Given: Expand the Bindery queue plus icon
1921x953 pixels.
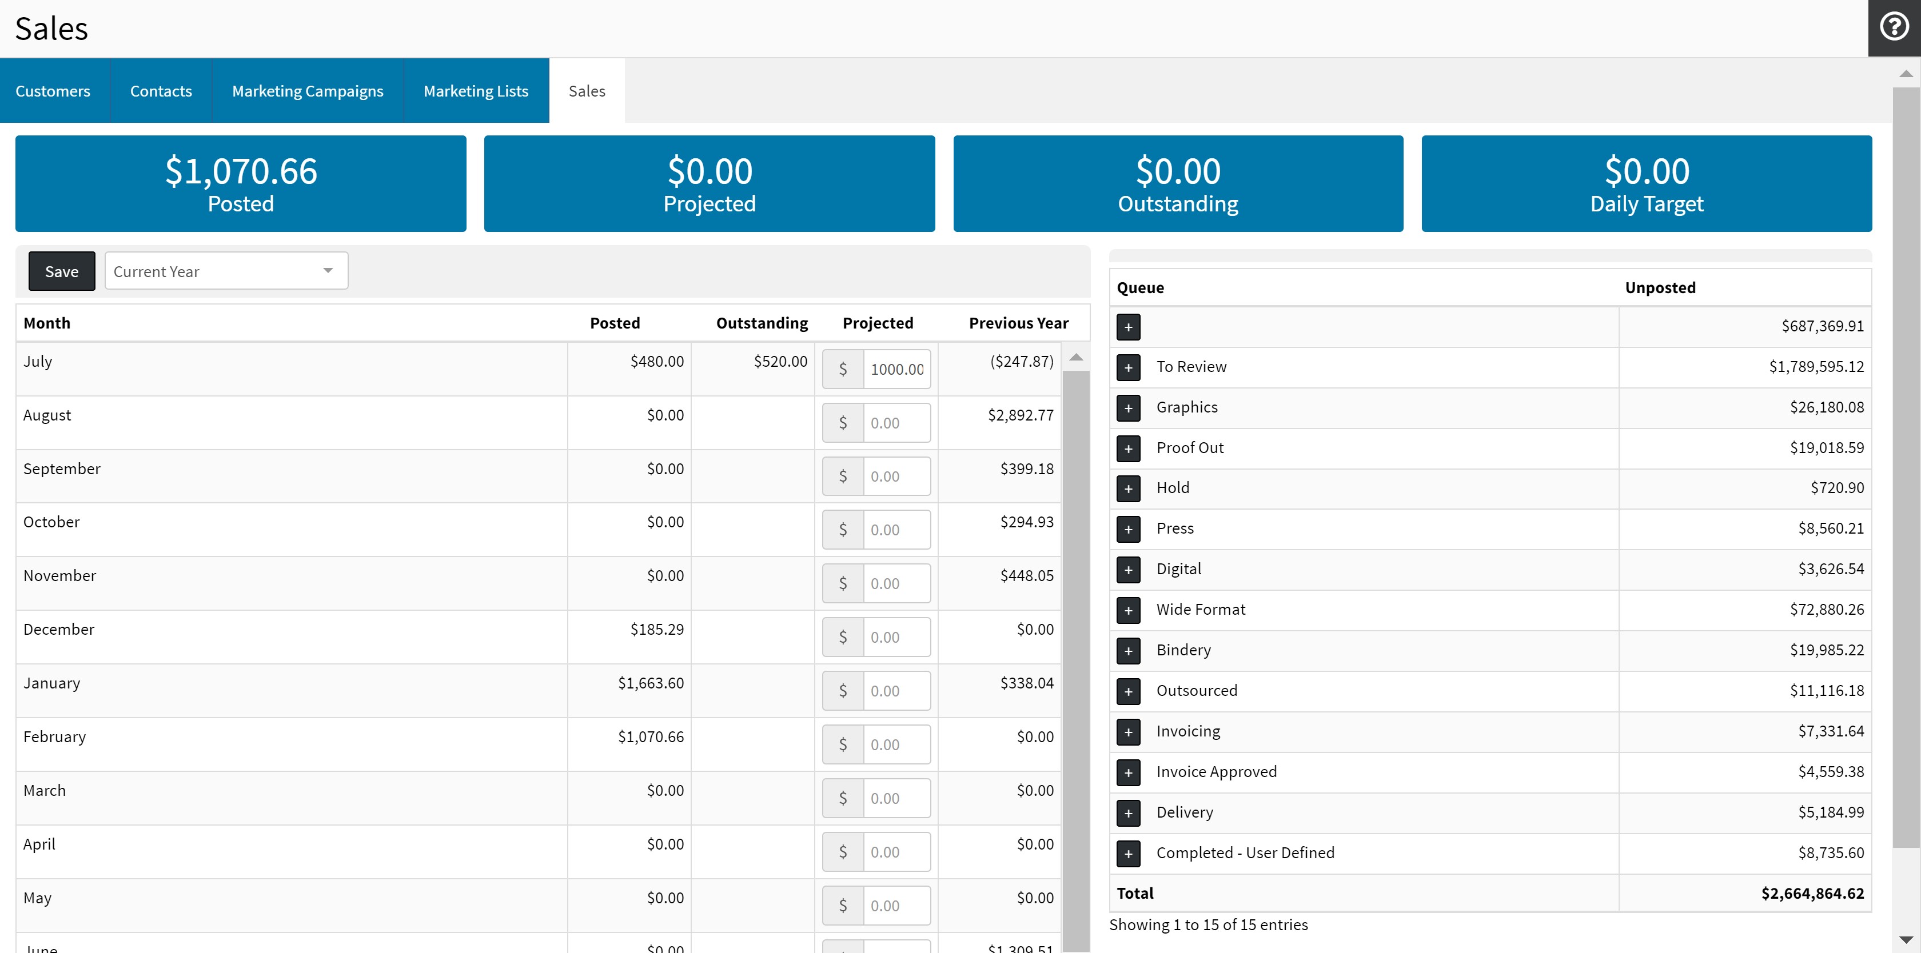Looking at the screenshot, I should coord(1128,651).
